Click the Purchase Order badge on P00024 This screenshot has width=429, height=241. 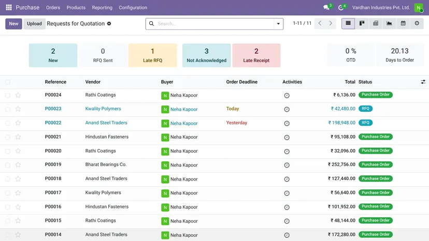pyautogui.click(x=376, y=95)
